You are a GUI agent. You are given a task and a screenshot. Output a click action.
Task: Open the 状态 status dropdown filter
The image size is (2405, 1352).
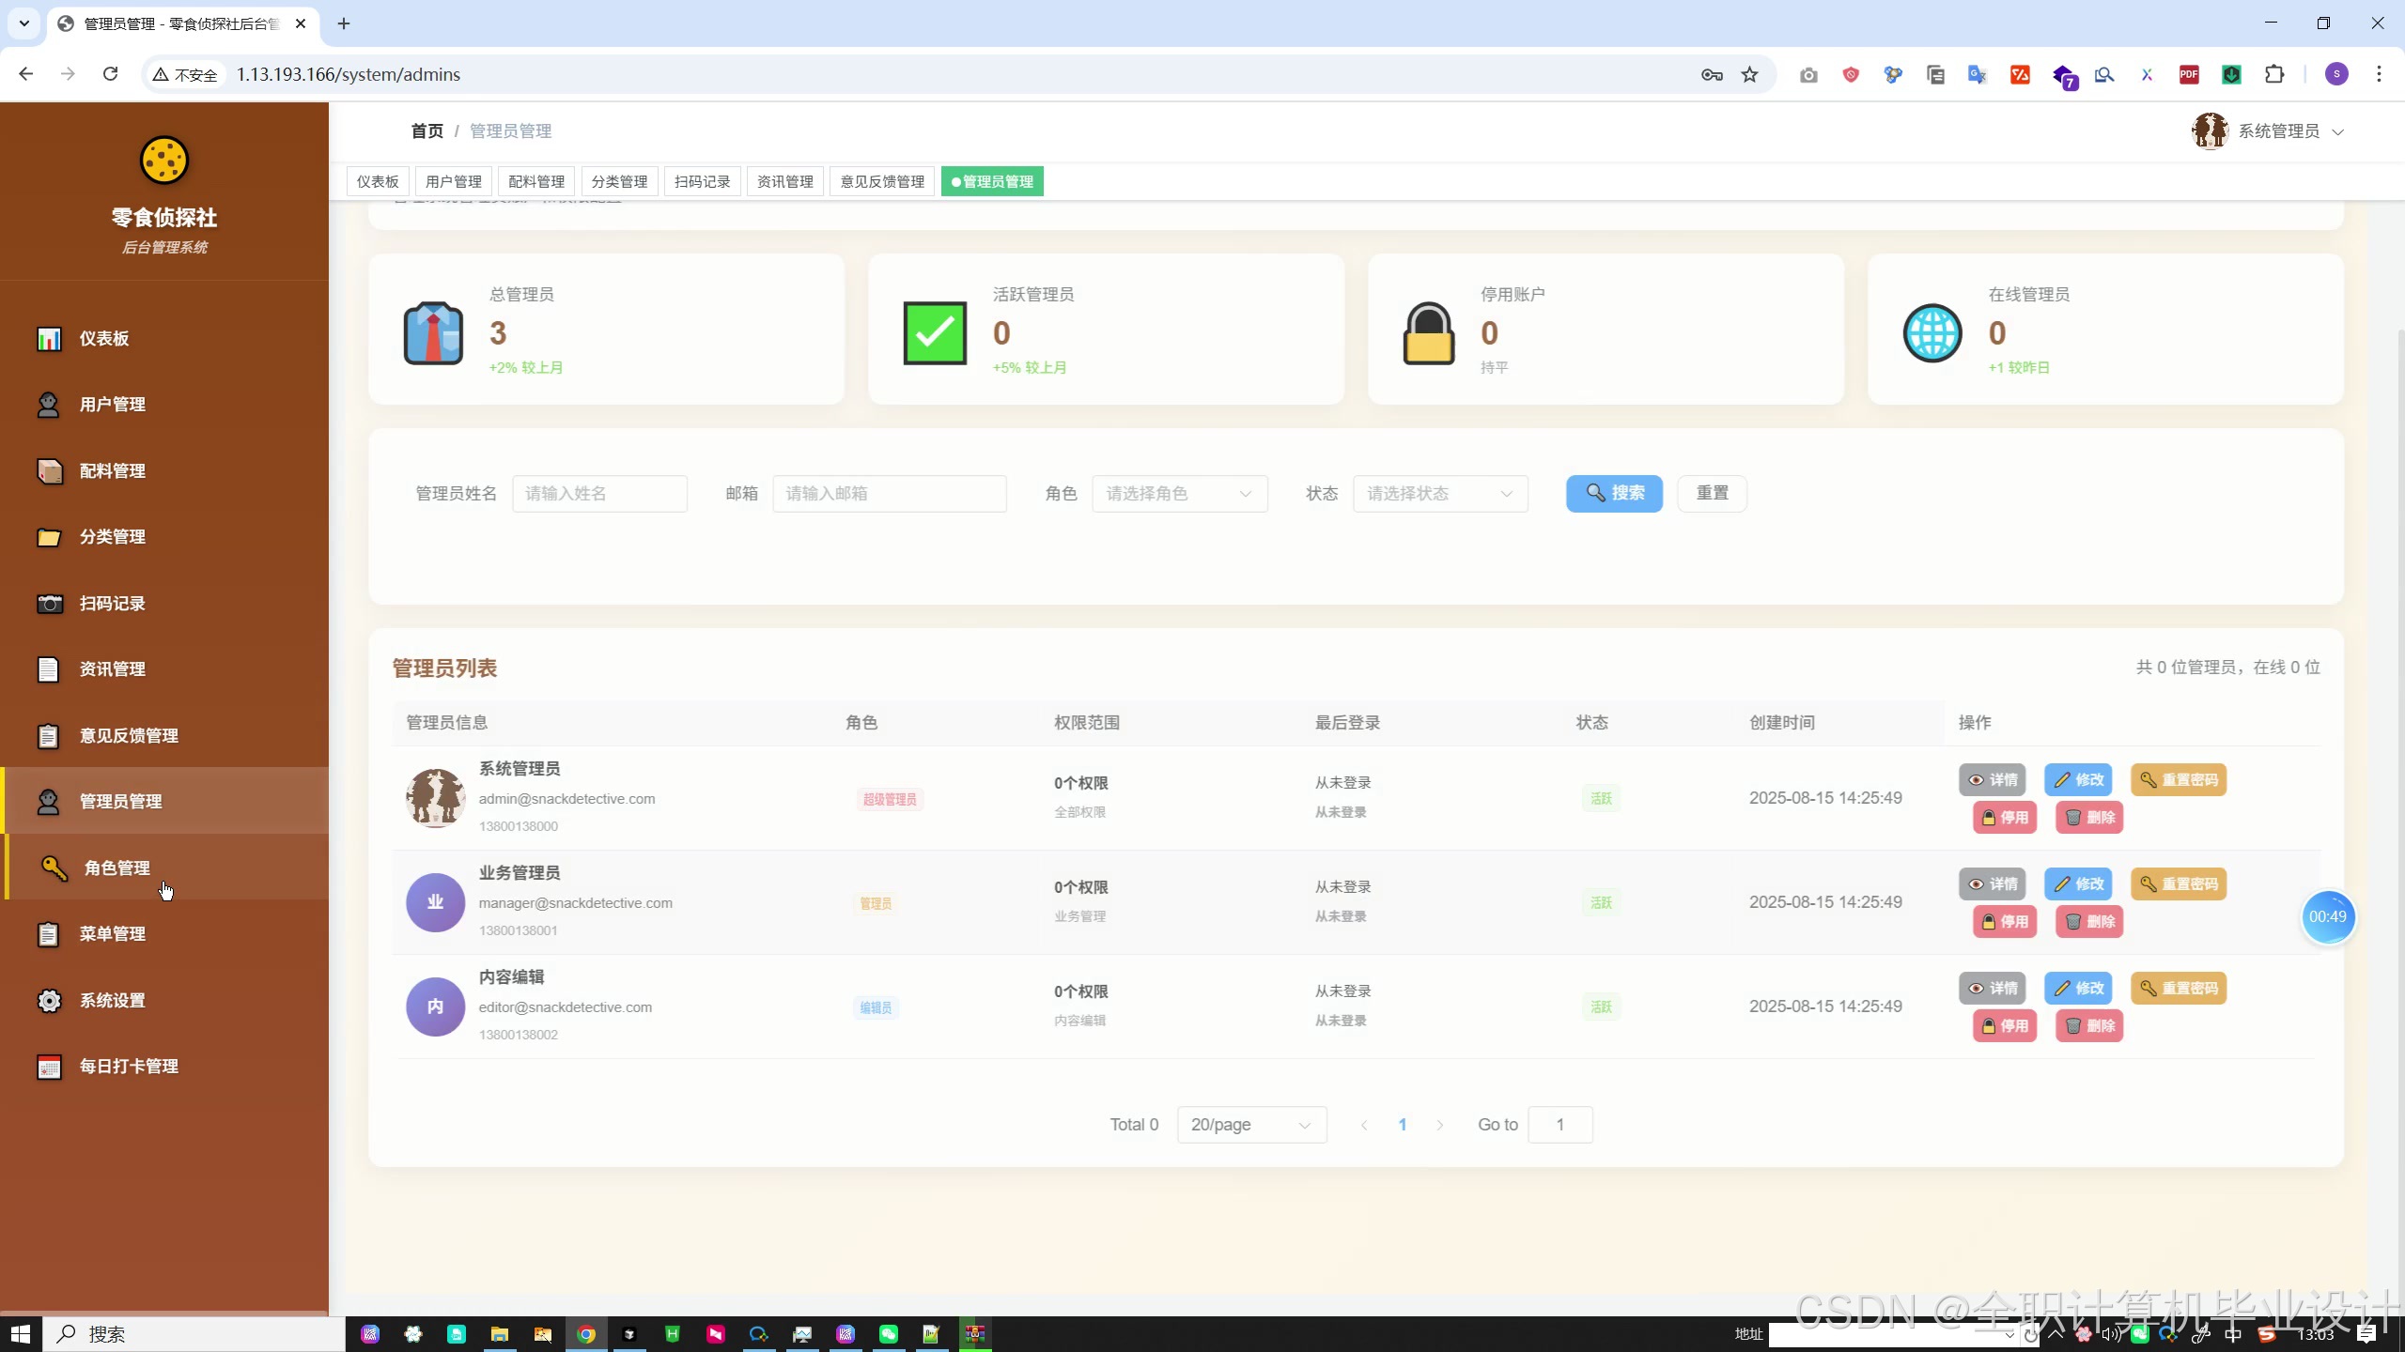pos(1439,494)
